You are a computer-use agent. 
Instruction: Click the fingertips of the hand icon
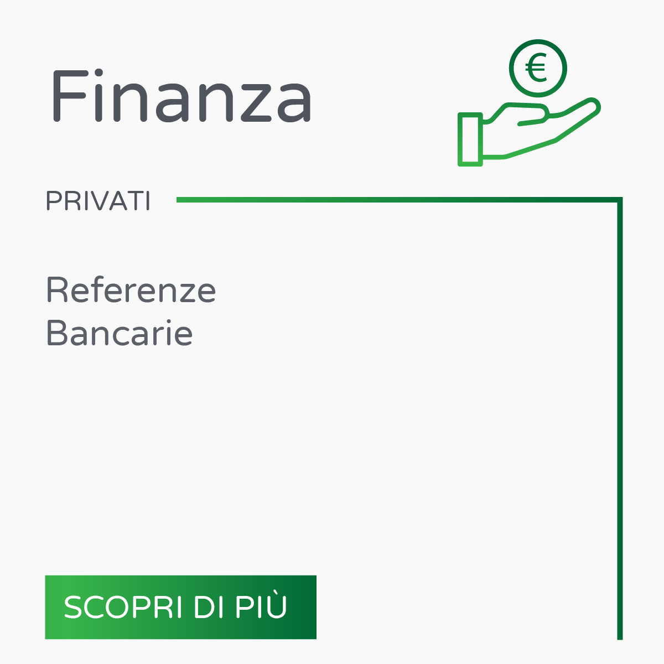click(590, 106)
